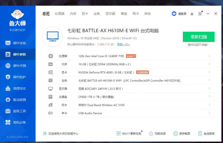223x143 pixels.
Task: Open the hamburger main menu icon
Action: [200, 14]
